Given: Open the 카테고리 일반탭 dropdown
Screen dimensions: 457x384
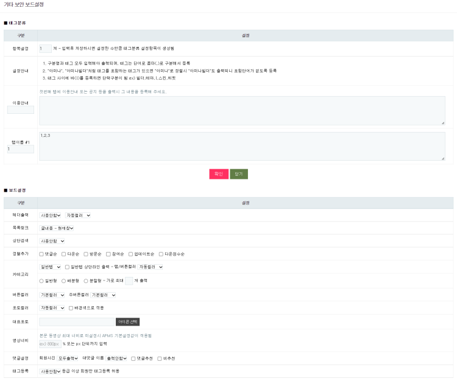Looking at the screenshot, I should point(50,267).
